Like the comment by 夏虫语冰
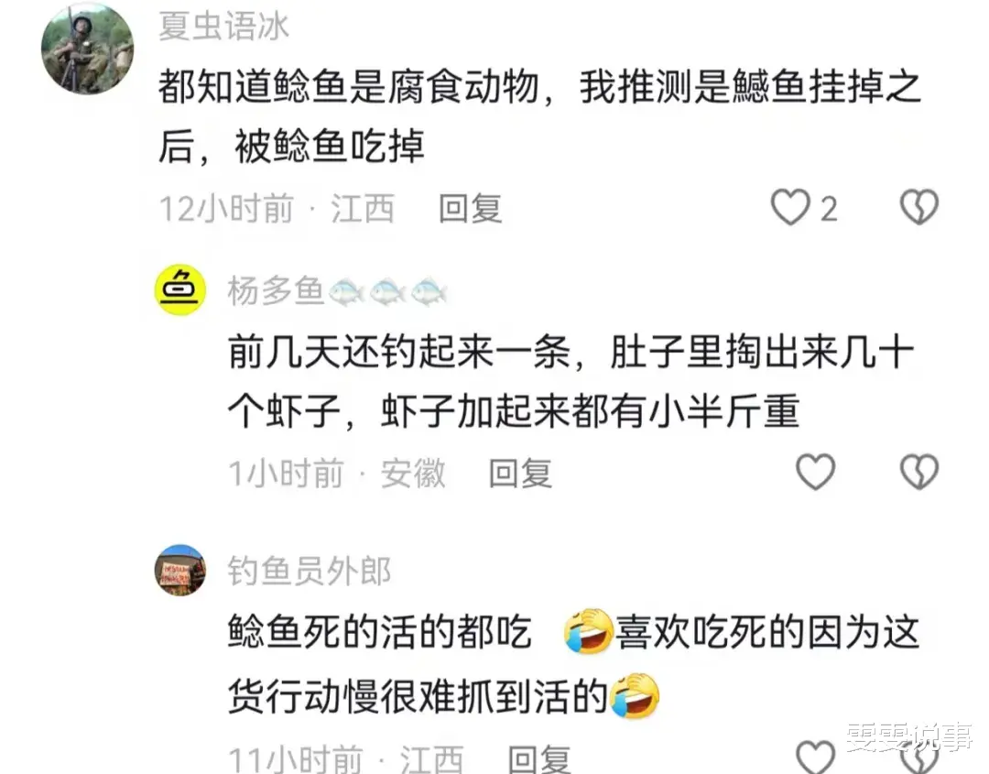 click(790, 208)
